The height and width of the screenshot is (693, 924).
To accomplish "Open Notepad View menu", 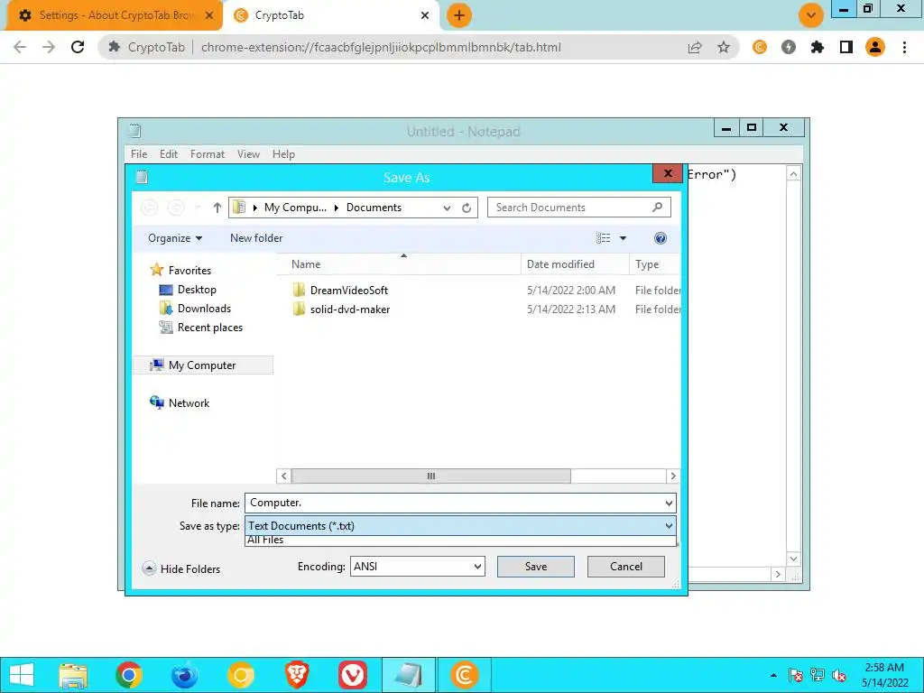I will [248, 153].
